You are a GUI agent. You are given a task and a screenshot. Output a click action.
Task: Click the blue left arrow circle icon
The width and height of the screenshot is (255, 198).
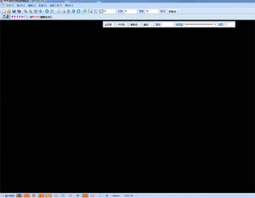point(47,11)
